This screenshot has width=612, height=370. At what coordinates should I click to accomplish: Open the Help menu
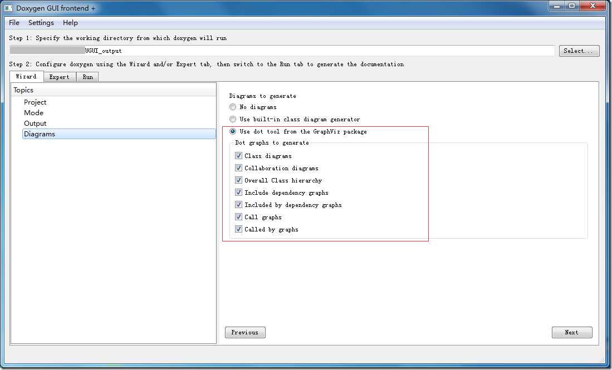pos(70,23)
